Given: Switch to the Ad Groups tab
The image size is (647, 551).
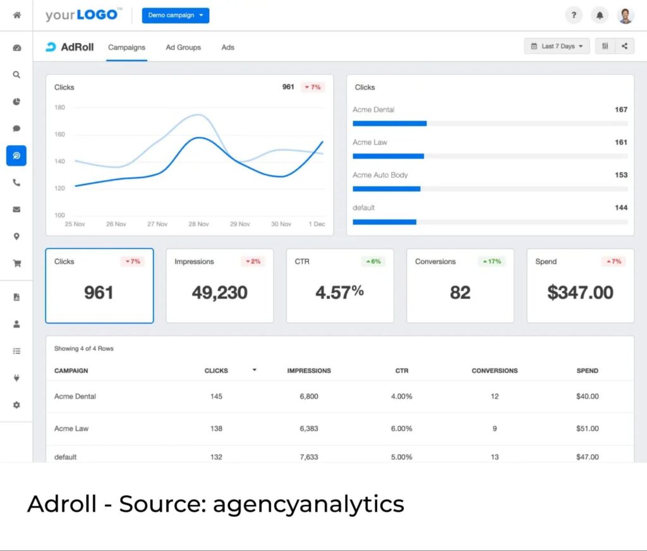Looking at the screenshot, I should [183, 47].
